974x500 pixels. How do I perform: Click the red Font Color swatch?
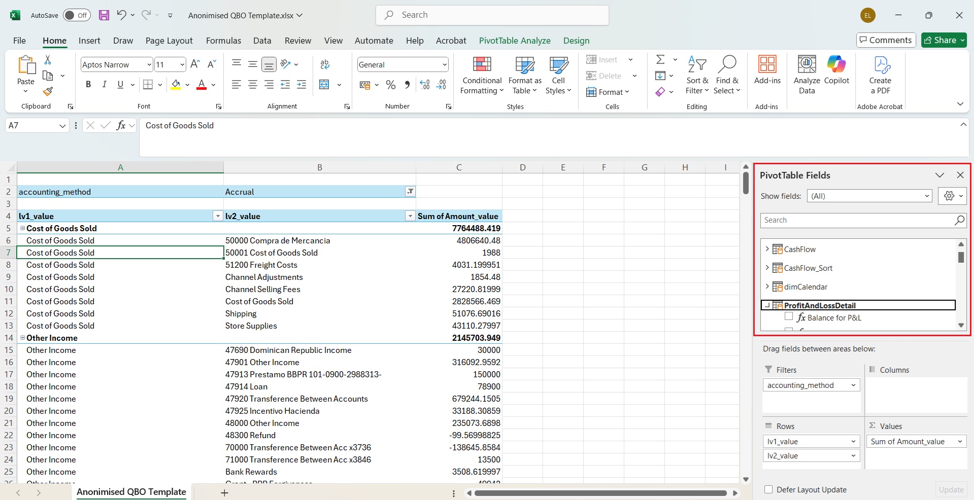pos(201,85)
